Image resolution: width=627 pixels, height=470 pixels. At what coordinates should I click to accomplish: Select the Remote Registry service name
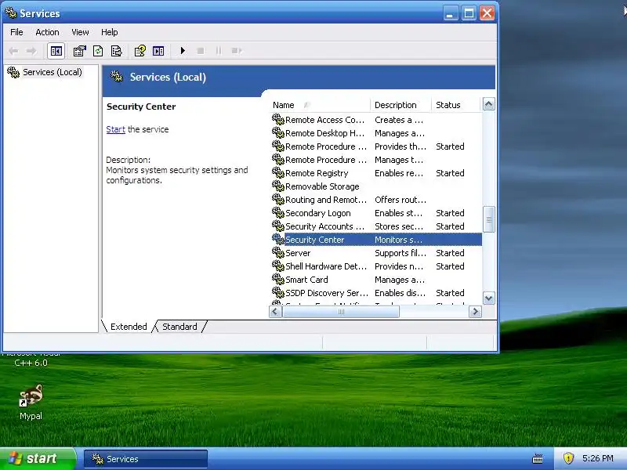(317, 173)
